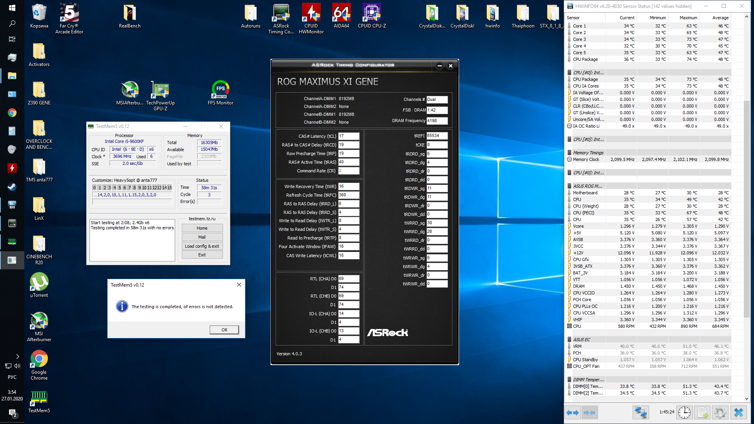Click the tREFI value field
Viewport: 754px width, 424px height.
click(437, 136)
